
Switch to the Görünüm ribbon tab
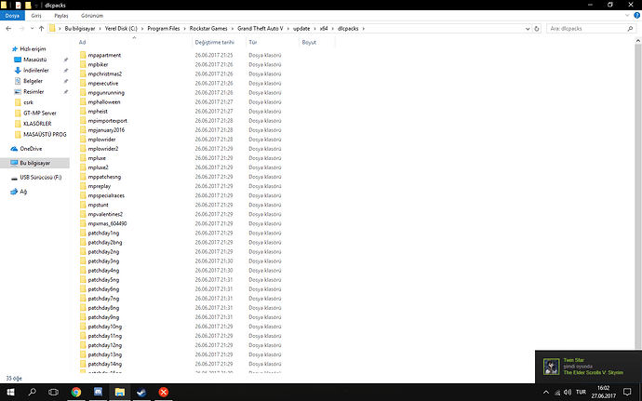(92, 16)
